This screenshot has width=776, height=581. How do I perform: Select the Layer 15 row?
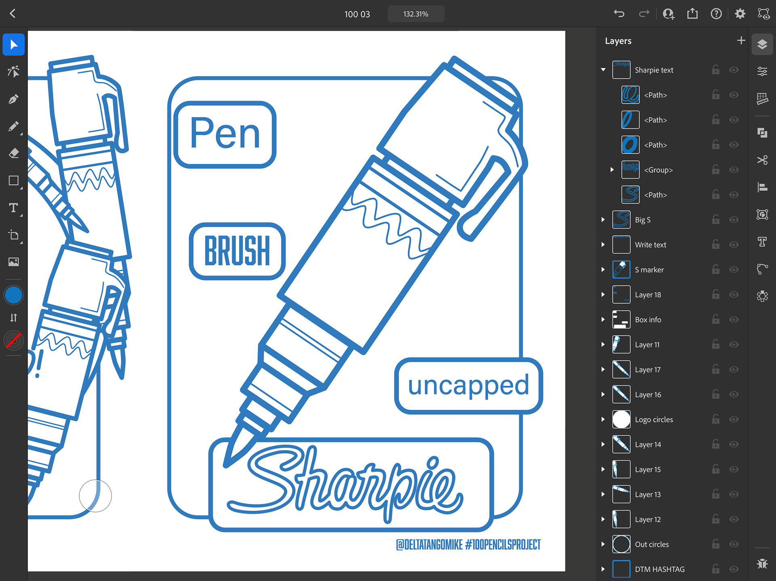click(672, 469)
